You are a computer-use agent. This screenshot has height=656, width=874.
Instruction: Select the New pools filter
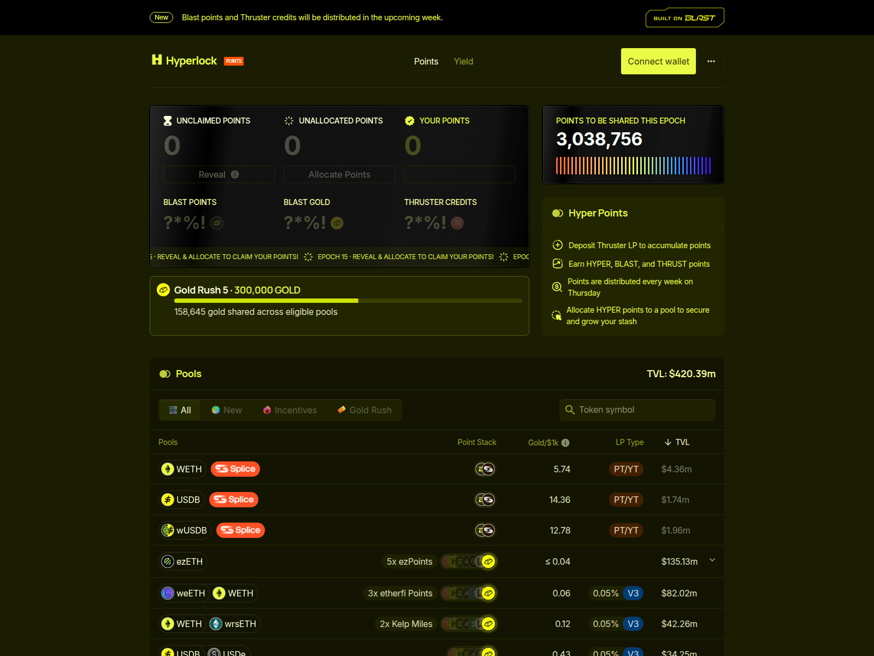(x=226, y=410)
